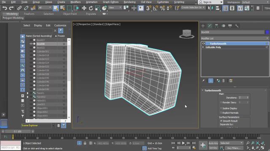The height and width of the screenshot is (151, 270).
Task: Open the Hierarchy command panel tab
Action: coord(216,26)
